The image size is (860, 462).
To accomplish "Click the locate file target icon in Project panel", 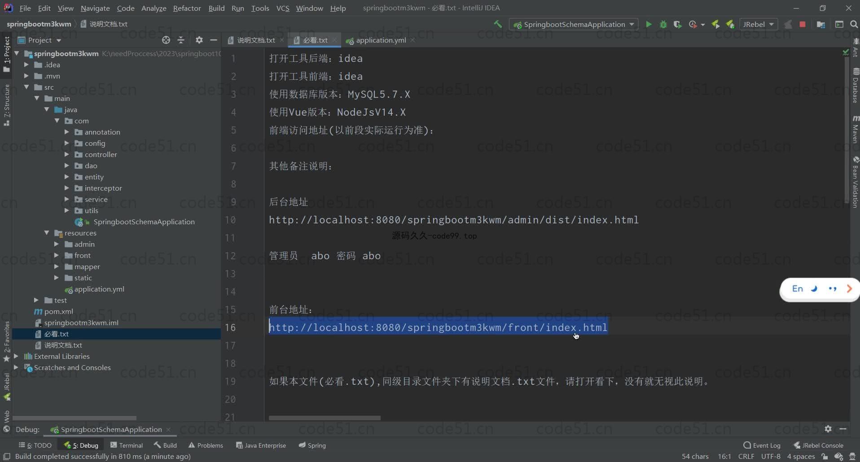I will pos(166,40).
